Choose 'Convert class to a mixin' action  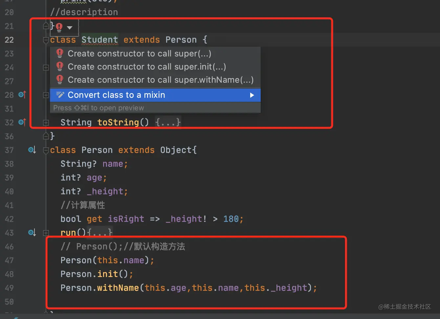pyautogui.click(x=155, y=95)
